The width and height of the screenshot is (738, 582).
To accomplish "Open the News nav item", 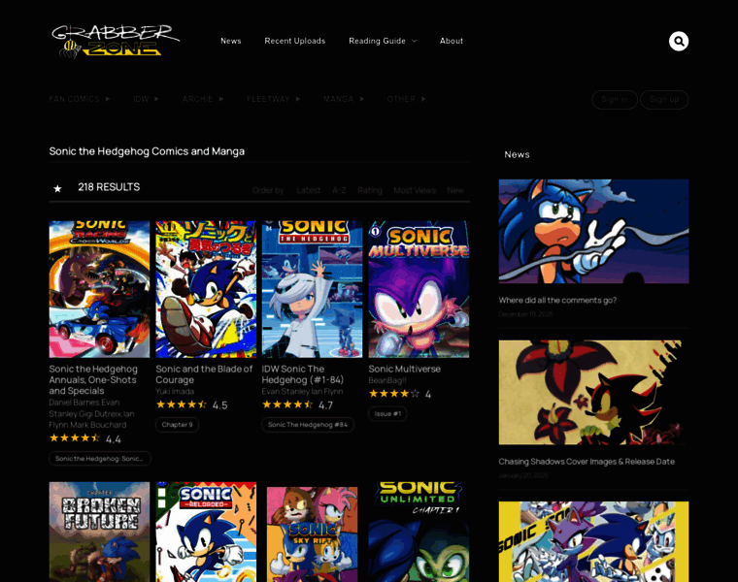I will pos(231,41).
